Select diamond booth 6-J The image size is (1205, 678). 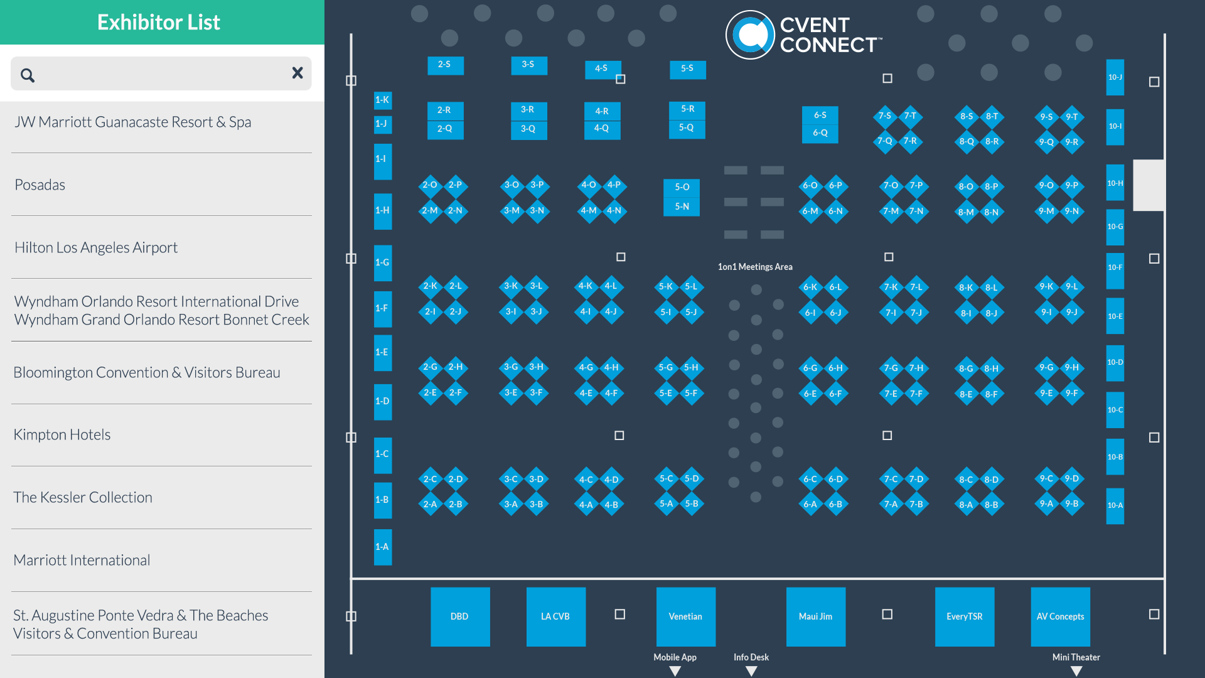836,313
